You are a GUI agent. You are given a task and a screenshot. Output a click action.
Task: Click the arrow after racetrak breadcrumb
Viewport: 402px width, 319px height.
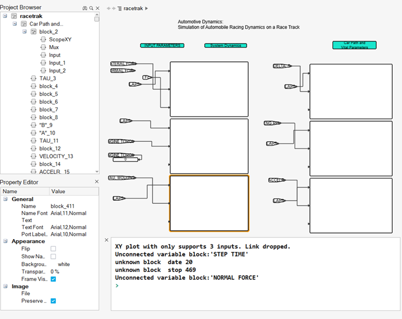point(147,9)
